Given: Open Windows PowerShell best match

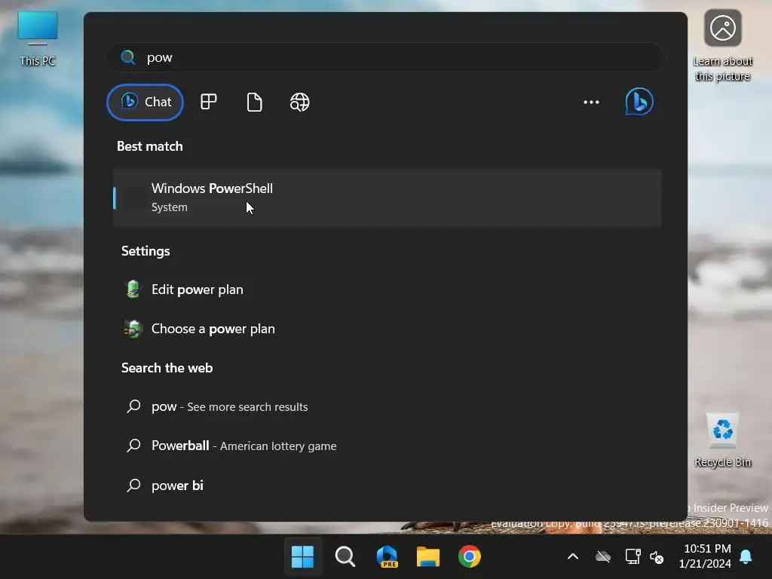Looking at the screenshot, I should click(388, 198).
